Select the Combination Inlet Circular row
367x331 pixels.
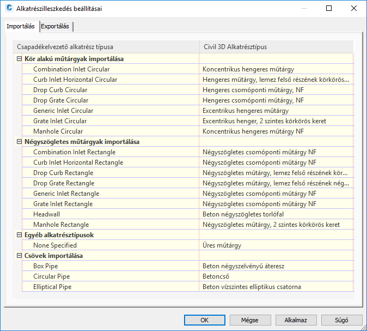[x=71, y=69]
